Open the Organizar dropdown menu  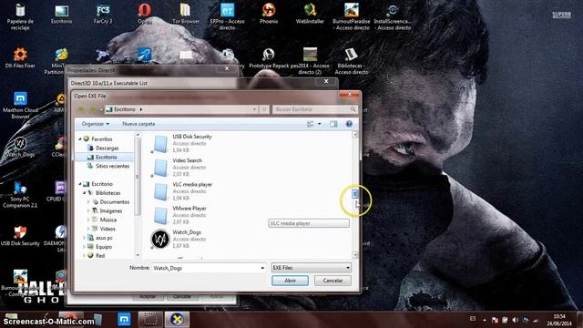[x=95, y=124]
